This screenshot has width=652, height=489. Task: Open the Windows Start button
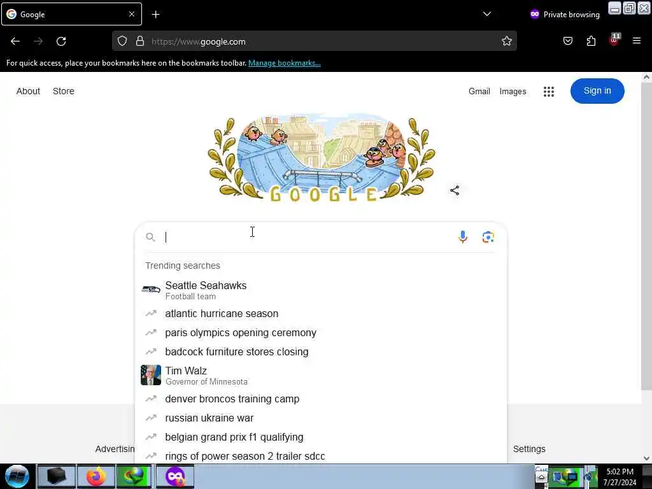click(17, 476)
